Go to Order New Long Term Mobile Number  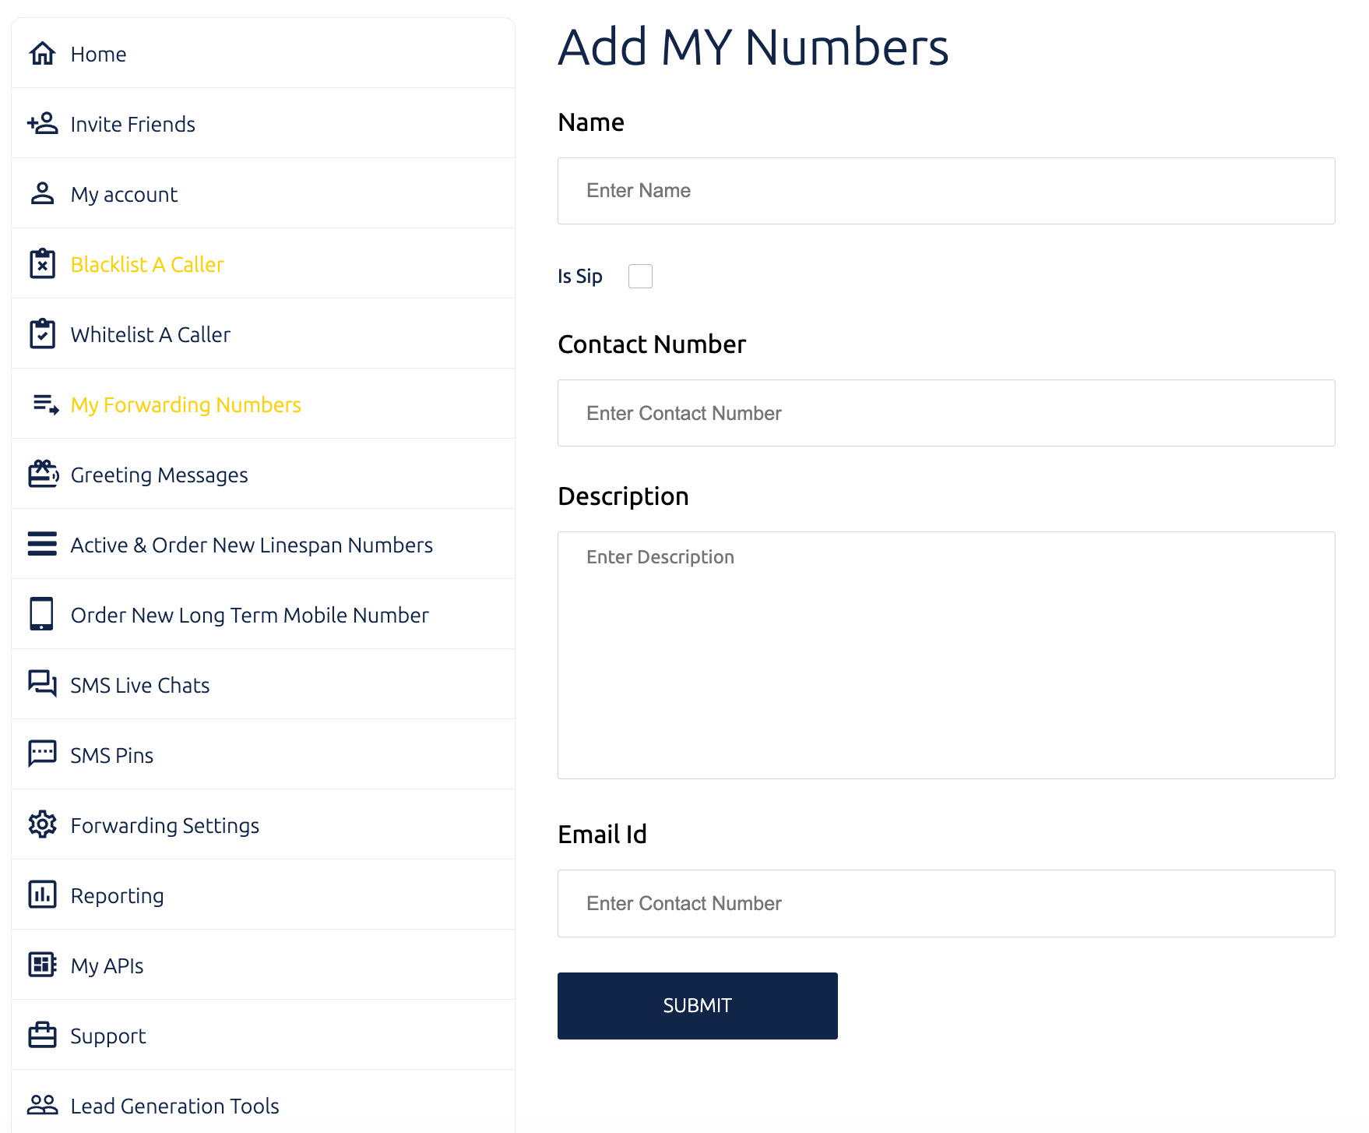(x=263, y=614)
